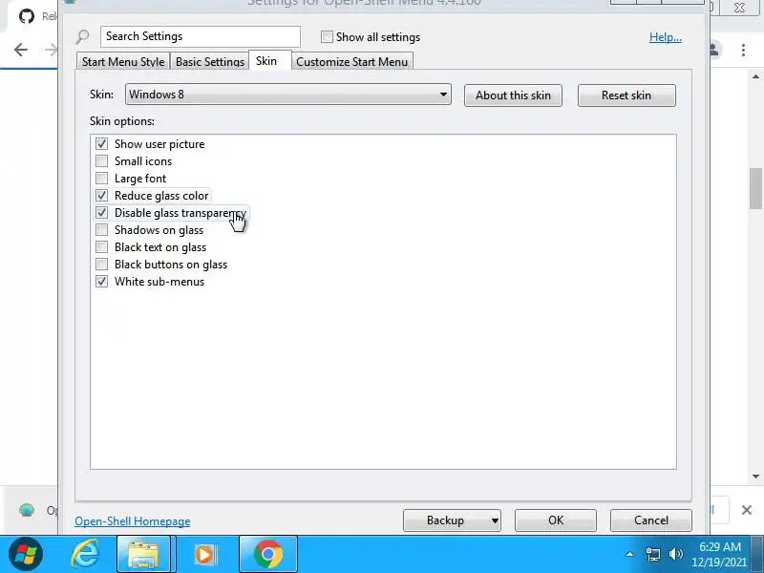The width and height of the screenshot is (764, 573).
Task: Click the taskbar clock showing 6:29 AM
Action: pyautogui.click(x=720, y=554)
